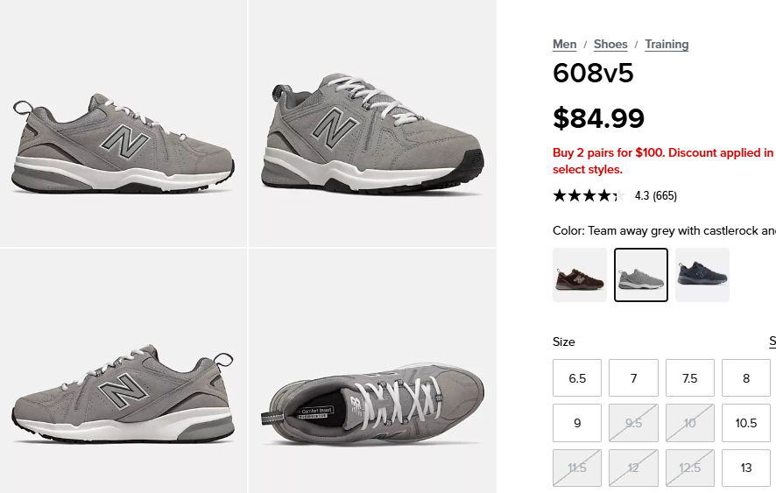776x493 pixels.
Task: Open the Training category link
Action: [667, 44]
